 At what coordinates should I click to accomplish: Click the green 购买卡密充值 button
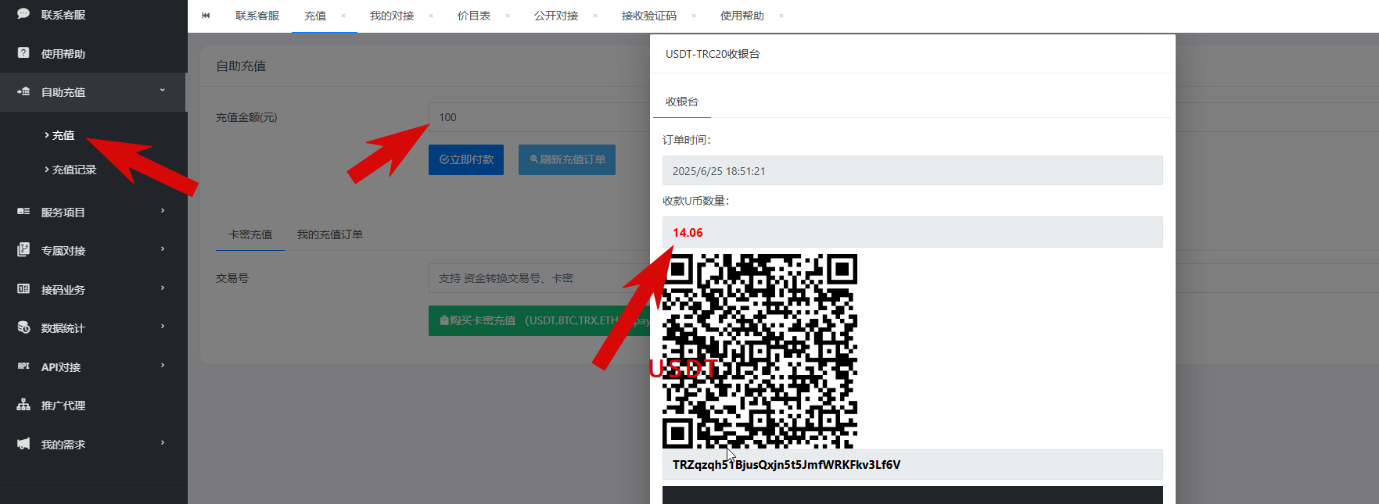tap(540, 320)
